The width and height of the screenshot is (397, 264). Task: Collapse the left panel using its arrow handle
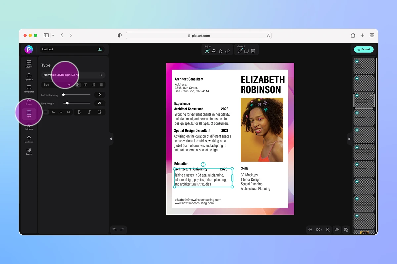[111, 139]
